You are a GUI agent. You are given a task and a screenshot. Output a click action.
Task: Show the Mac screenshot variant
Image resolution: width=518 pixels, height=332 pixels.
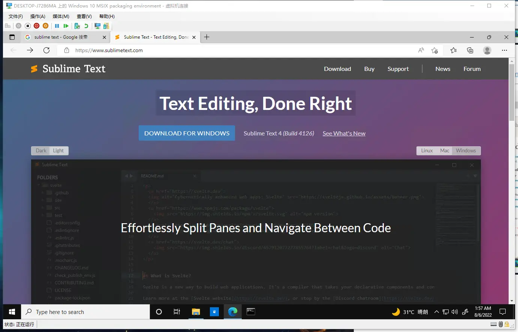click(445, 150)
